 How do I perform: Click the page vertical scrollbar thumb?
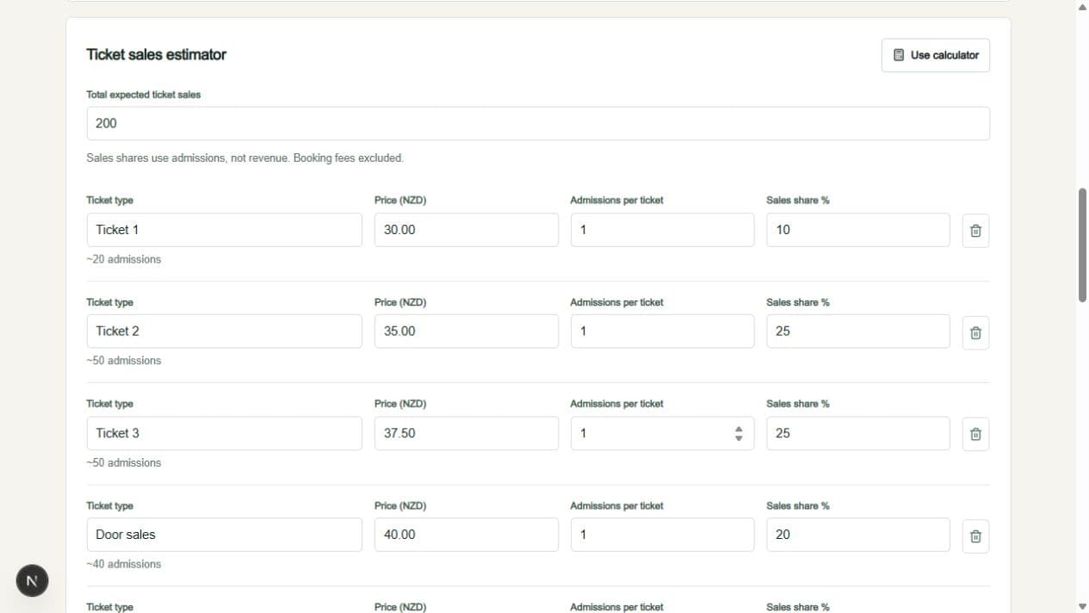click(1082, 245)
